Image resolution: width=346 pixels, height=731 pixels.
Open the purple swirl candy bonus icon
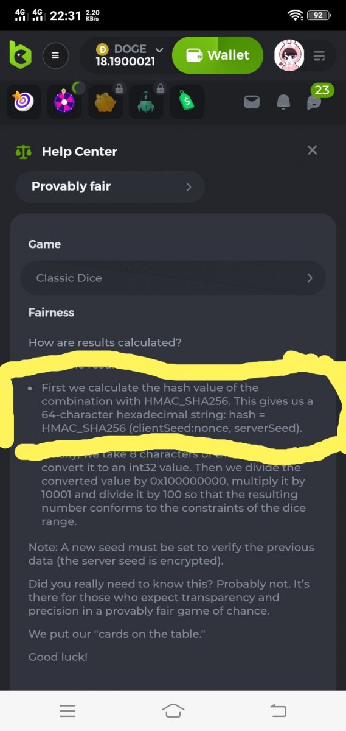(24, 101)
